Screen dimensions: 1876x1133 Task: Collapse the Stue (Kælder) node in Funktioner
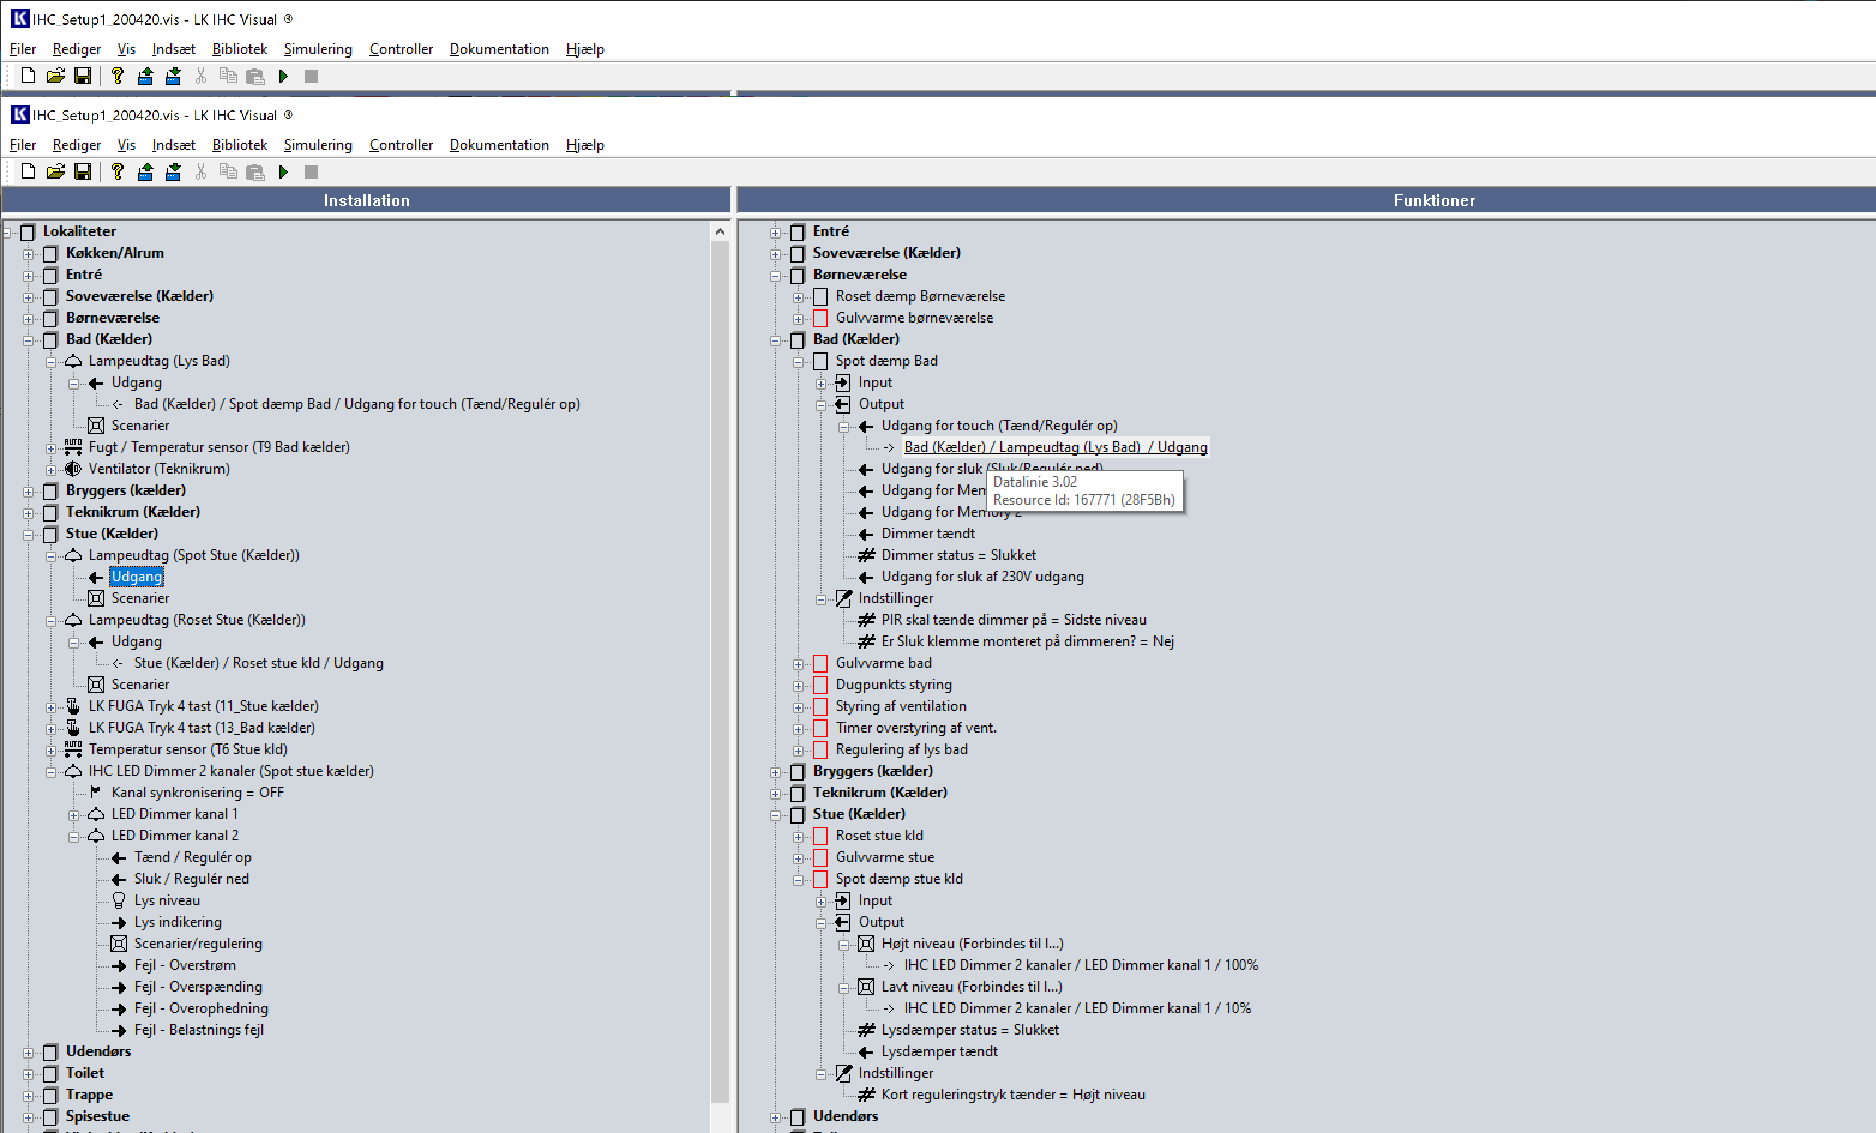775,815
